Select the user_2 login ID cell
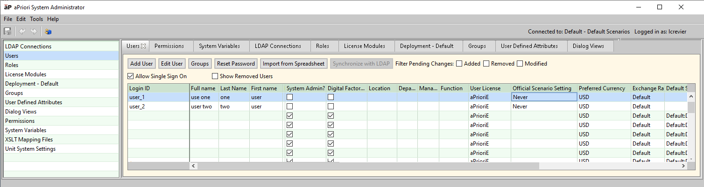 point(159,107)
